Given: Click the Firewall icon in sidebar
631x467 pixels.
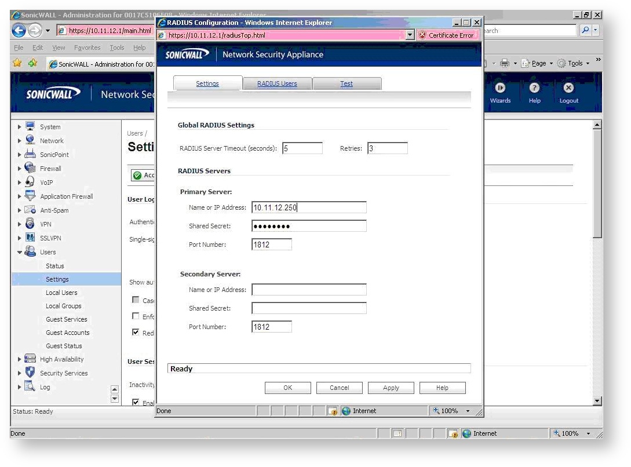Looking at the screenshot, I should point(30,168).
